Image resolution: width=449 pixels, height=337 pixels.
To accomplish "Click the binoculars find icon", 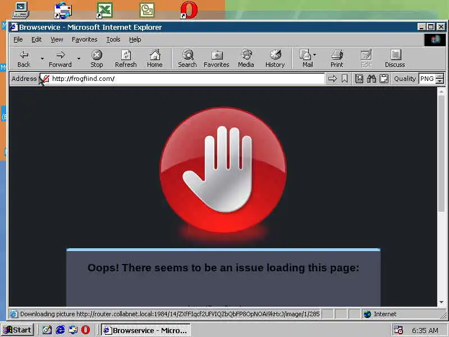I will tap(372, 79).
